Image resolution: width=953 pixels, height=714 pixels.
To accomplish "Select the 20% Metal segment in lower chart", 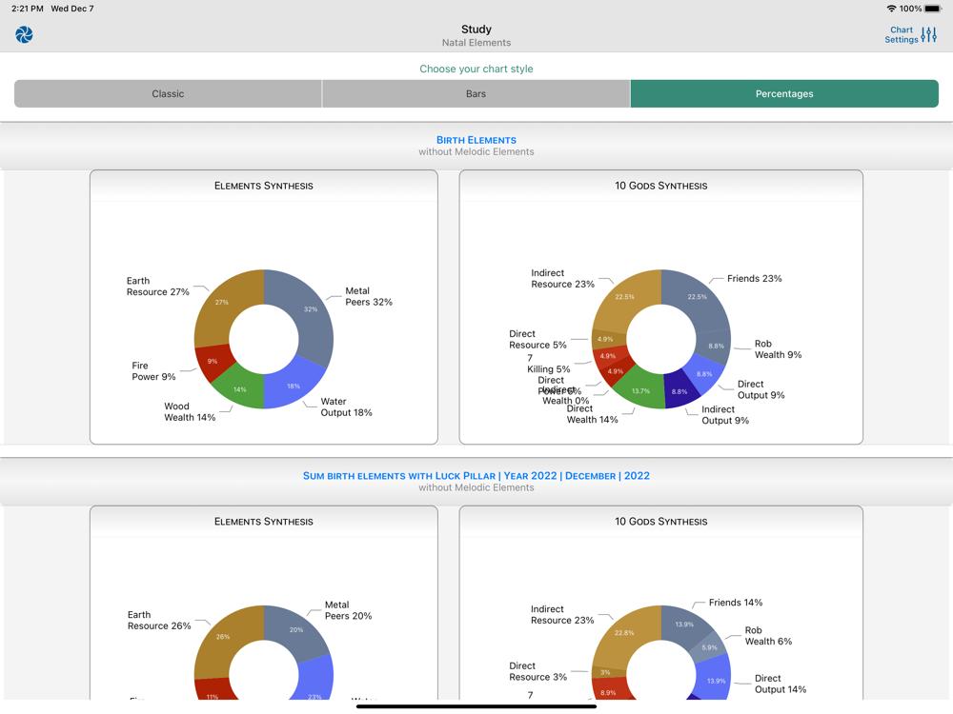I will click(x=296, y=629).
